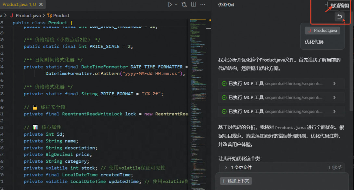Click the 'private BigDecimal price;' line

58,155
